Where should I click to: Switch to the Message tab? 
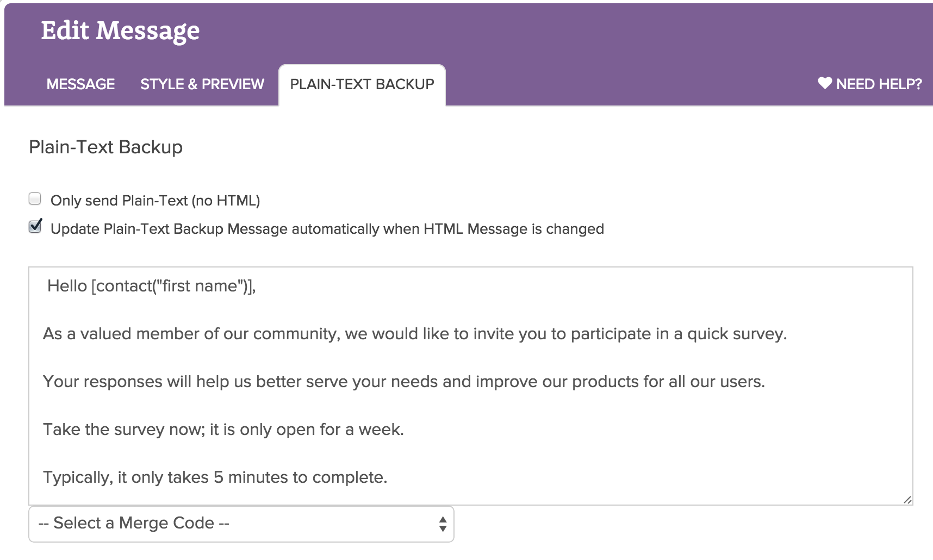[x=80, y=84]
